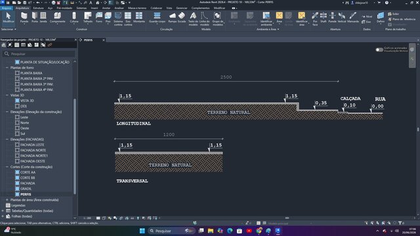
Task: Select the Vertical opening tool
Action: [341, 18]
